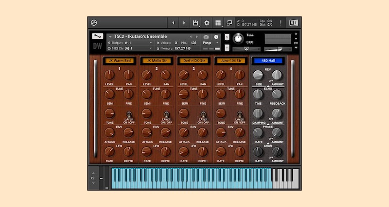Minimize the instrument header with the dash icon
The image size is (389, 207).
[296, 38]
